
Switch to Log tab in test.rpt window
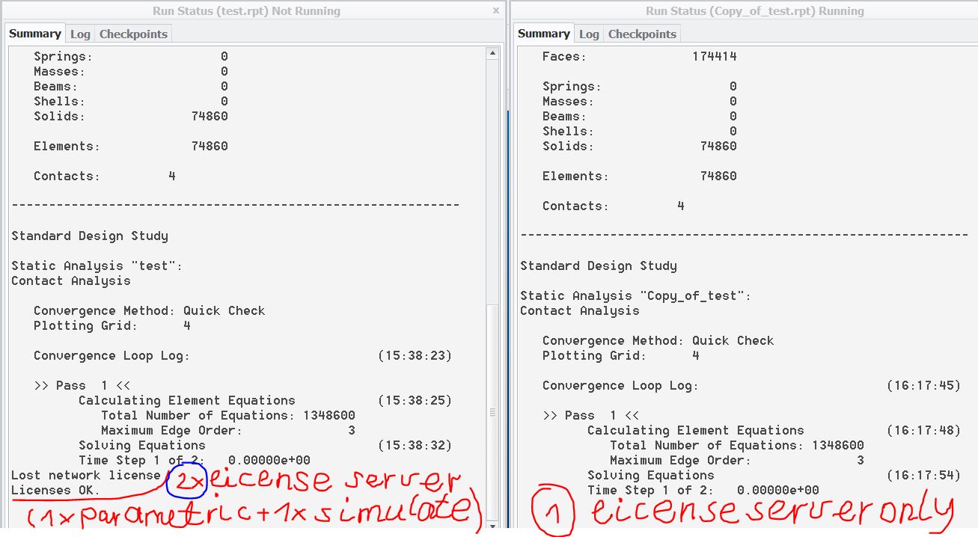click(x=80, y=34)
